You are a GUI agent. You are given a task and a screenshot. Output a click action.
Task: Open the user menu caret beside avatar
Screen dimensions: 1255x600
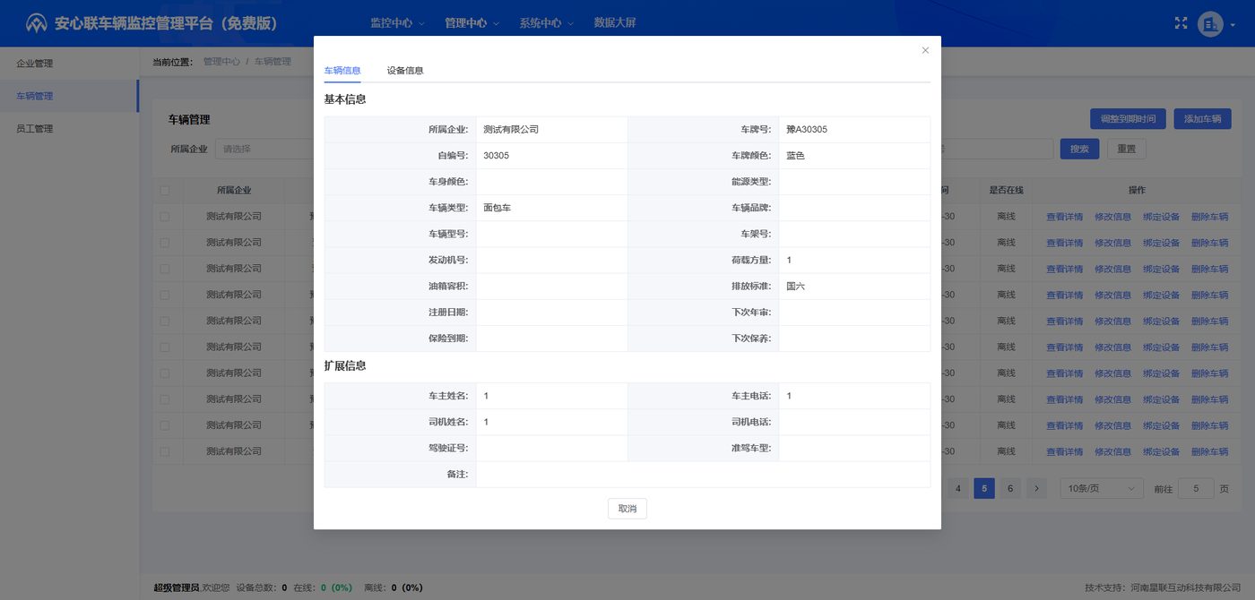coord(1233,25)
